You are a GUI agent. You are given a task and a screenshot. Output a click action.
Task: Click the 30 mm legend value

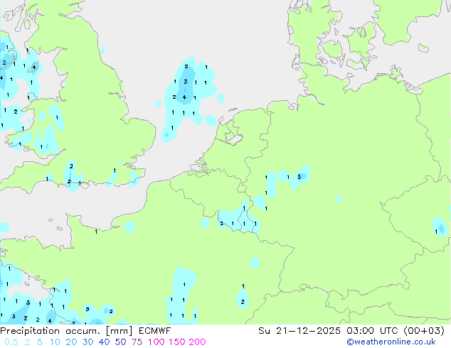tap(87, 342)
